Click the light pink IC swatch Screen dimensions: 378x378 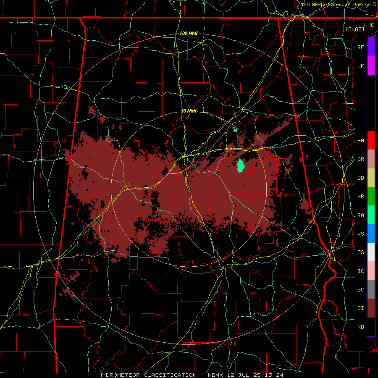(x=371, y=271)
